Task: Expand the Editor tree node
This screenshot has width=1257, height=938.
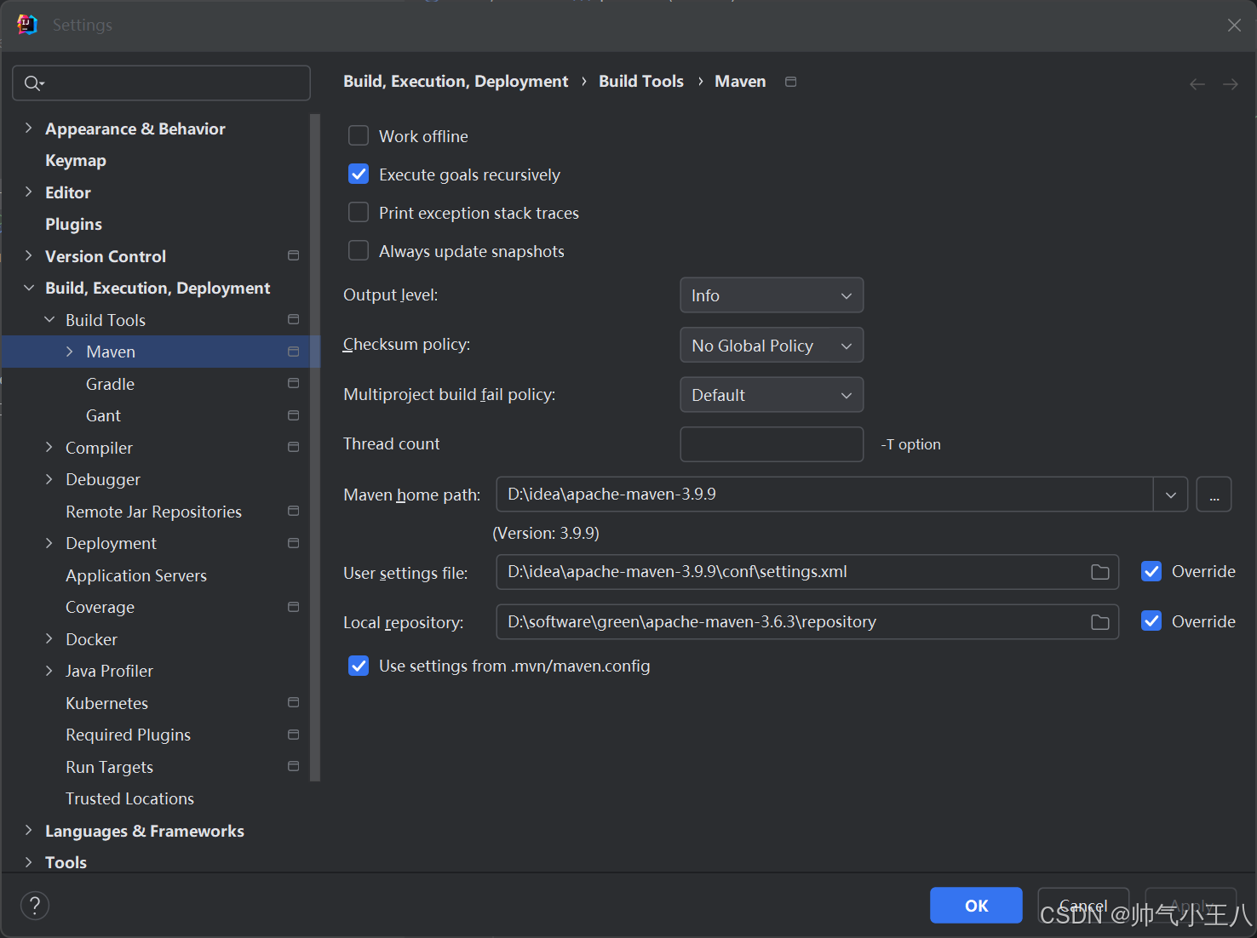Action: click(28, 192)
